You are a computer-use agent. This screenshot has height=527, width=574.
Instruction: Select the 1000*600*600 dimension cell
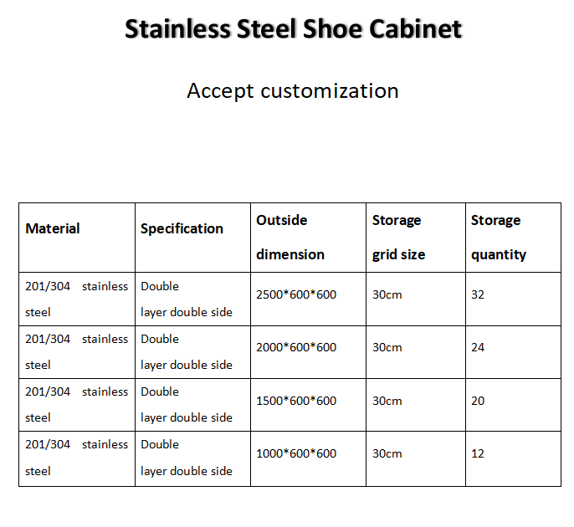click(296, 453)
